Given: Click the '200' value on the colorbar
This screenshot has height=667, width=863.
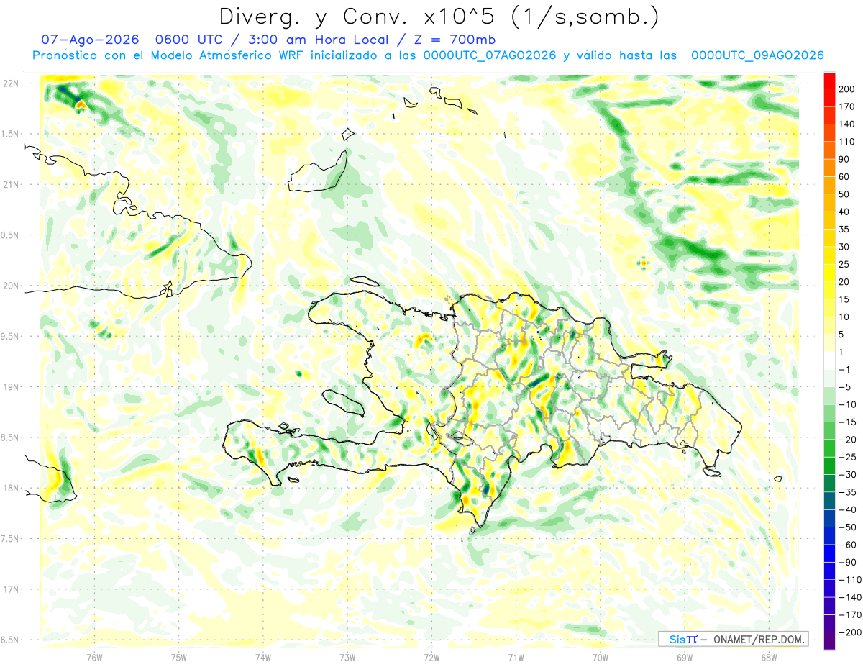Looking at the screenshot, I should click(x=846, y=89).
